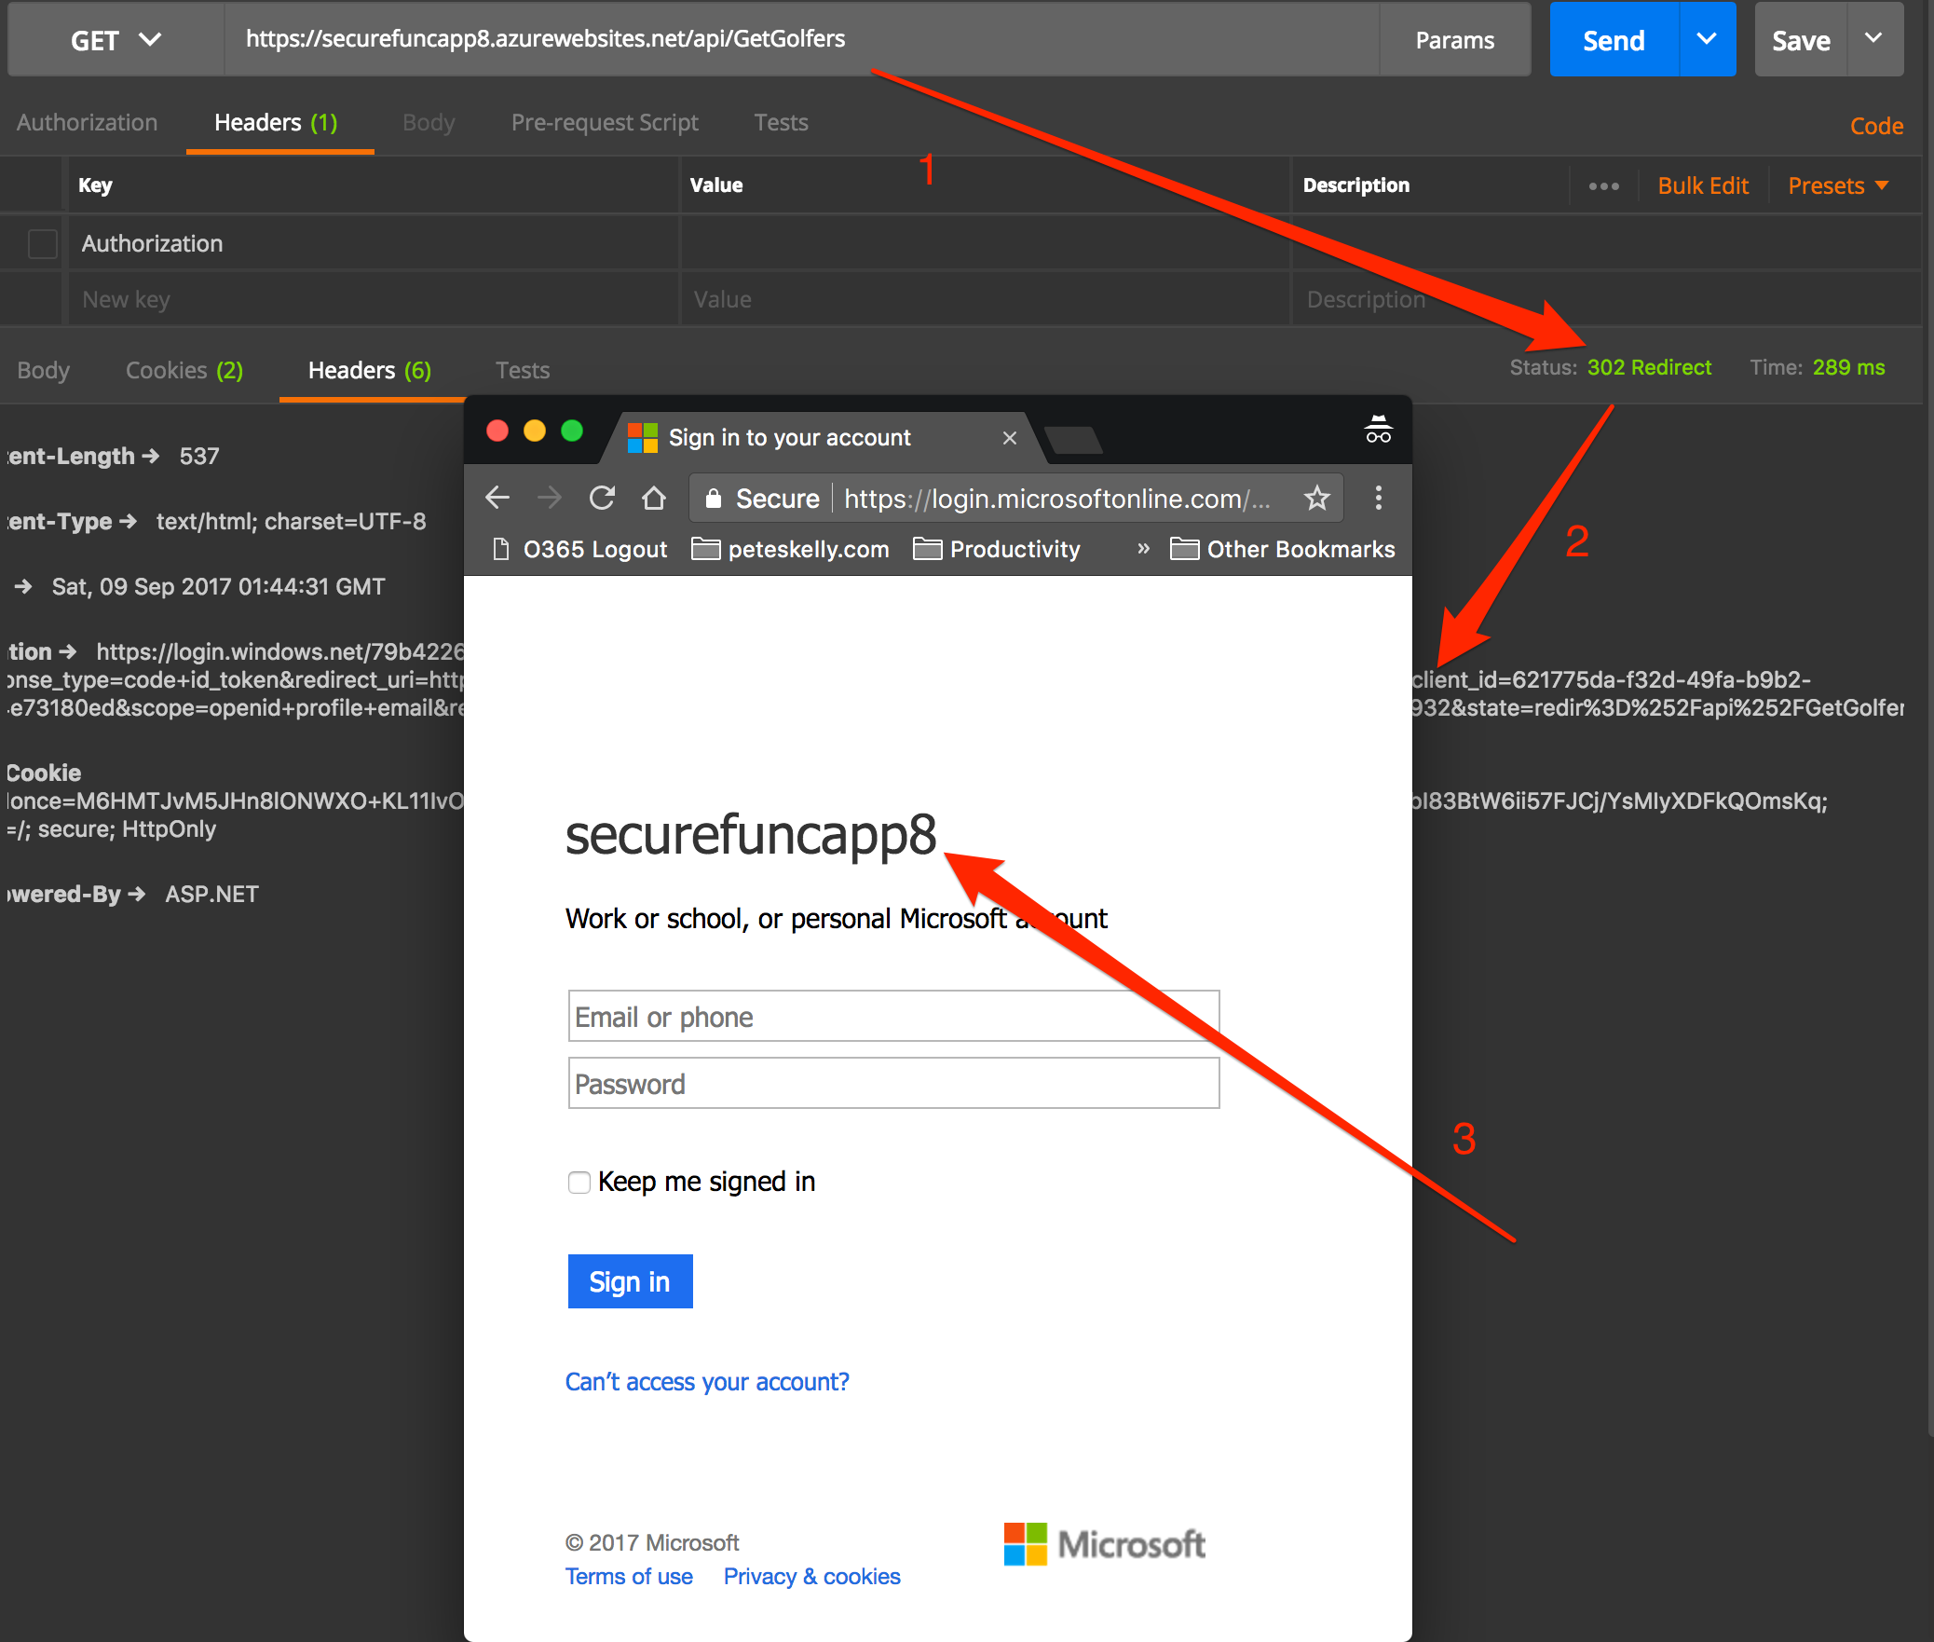
Task: Click the Can't access your account link
Action: 706,1381
